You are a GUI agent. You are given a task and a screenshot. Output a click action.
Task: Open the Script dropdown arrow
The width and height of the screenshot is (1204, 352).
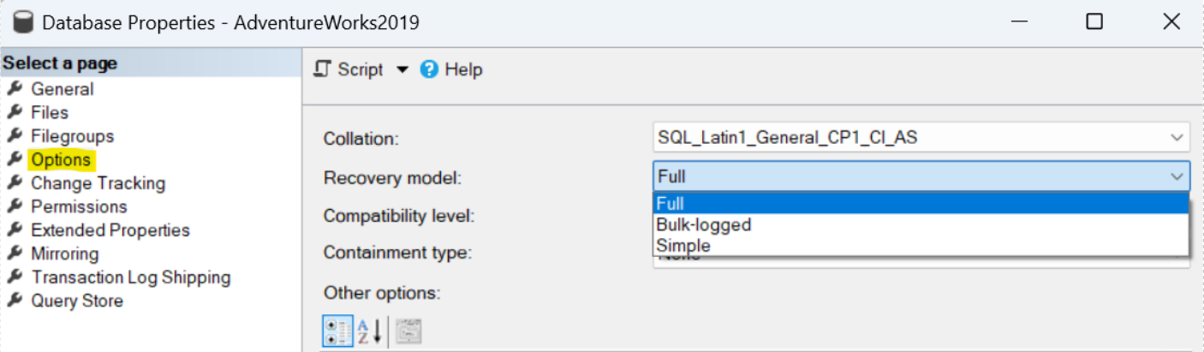point(402,70)
